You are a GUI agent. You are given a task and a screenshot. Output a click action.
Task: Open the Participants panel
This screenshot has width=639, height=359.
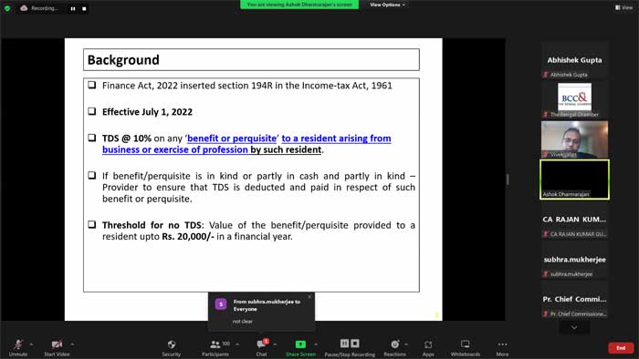coord(215,348)
